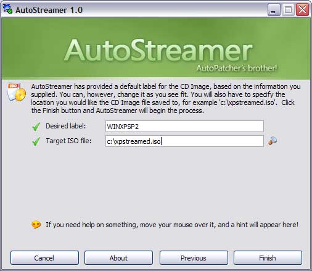Click the ISO disc image icon

tap(17, 92)
